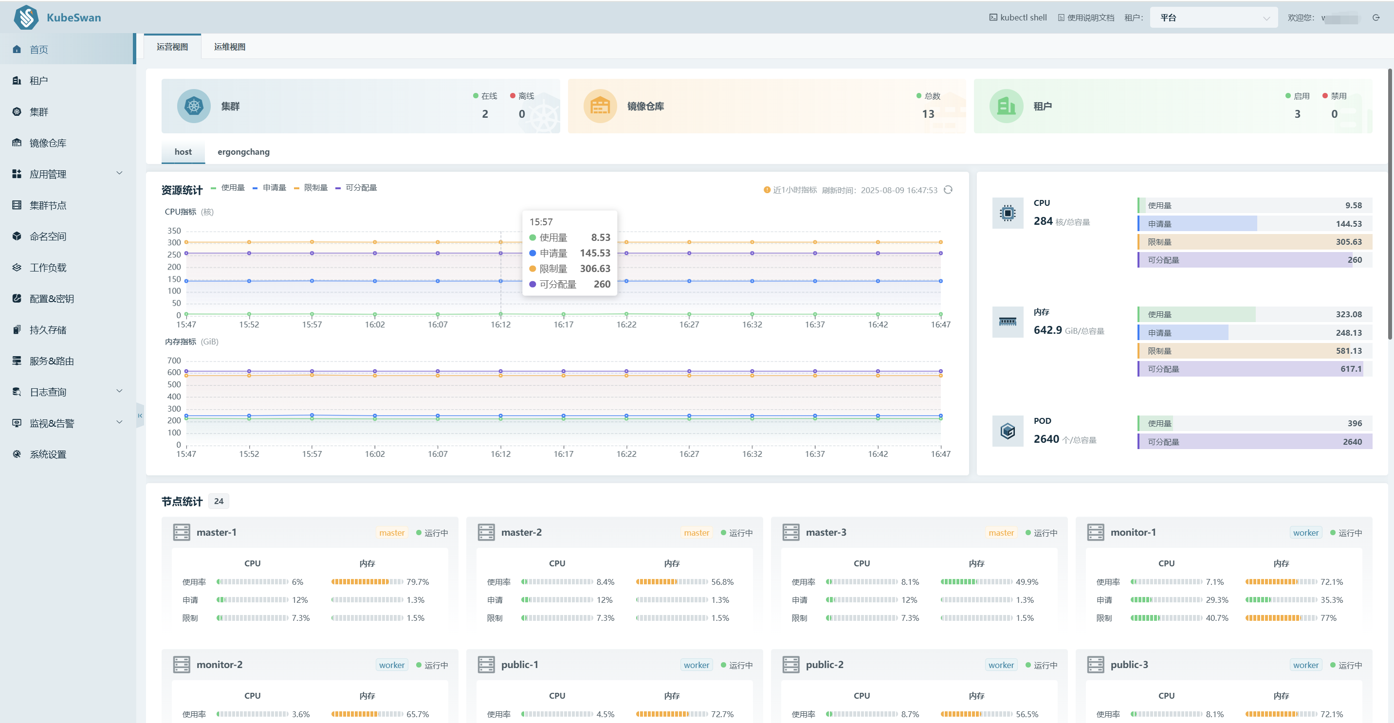Click the 内存 memory module icon
Viewport: 1394px width, 723px height.
tap(1008, 322)
